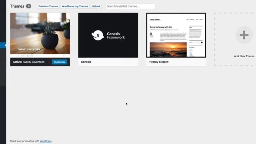Click the Twenty Sixteen theme name
This screenshot has width=256, height=144.
click(x=159, y=62)
